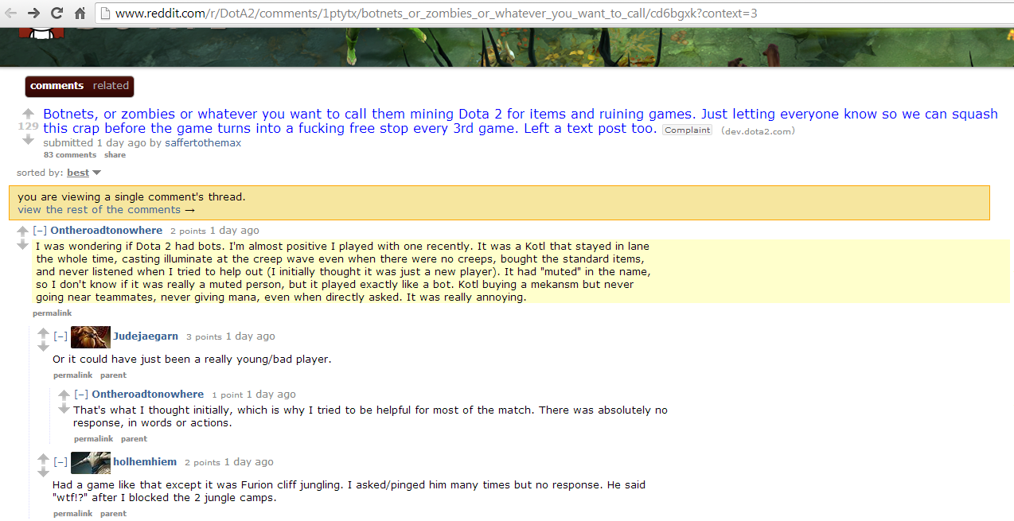Upvote Ontheroadtonowhere's top comment
The height and width of the screenshot is (521, 1014).
click(22, 231)
